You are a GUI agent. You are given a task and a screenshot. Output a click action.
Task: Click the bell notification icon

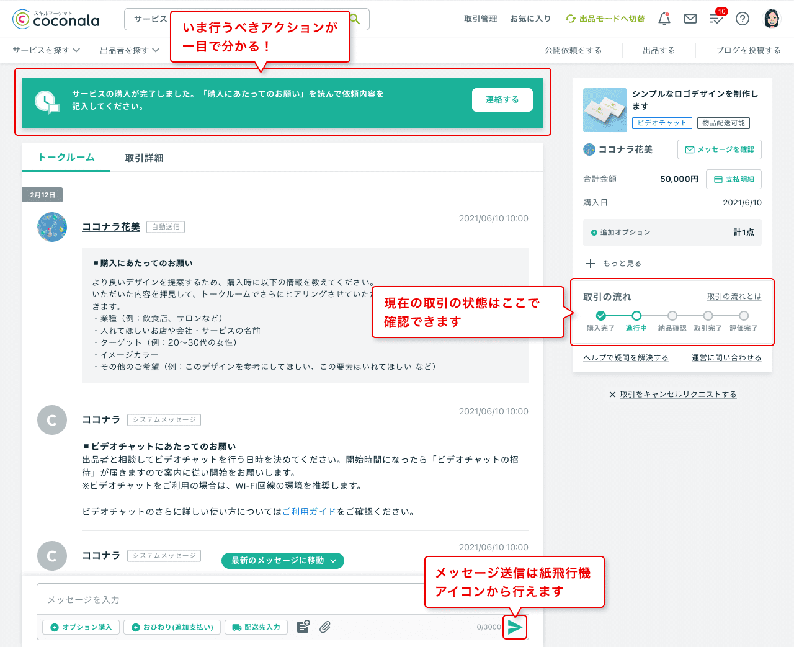[x=664, y=19]
